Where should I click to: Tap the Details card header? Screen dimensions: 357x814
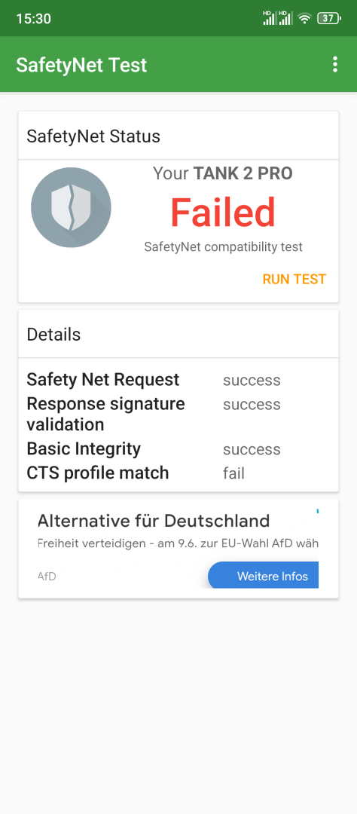point(178,335)
